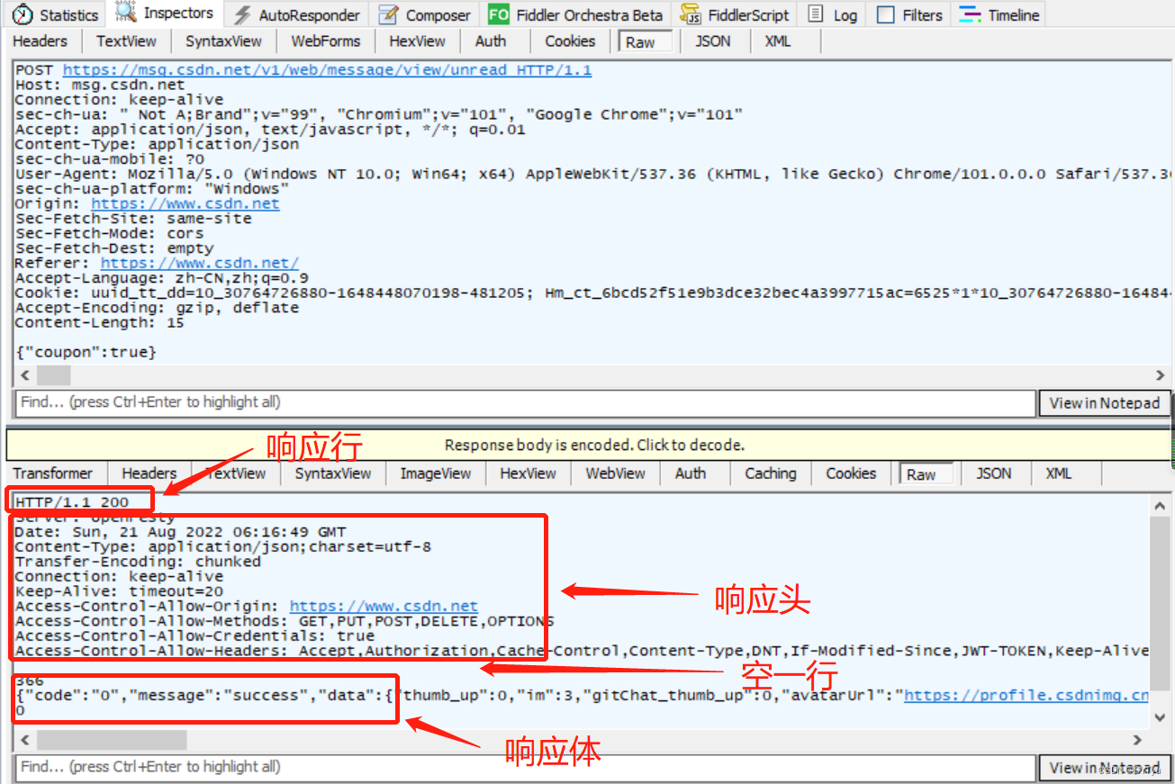Select response SyntaxView tab
This screenshot has height=784, width=1175.
333,473
